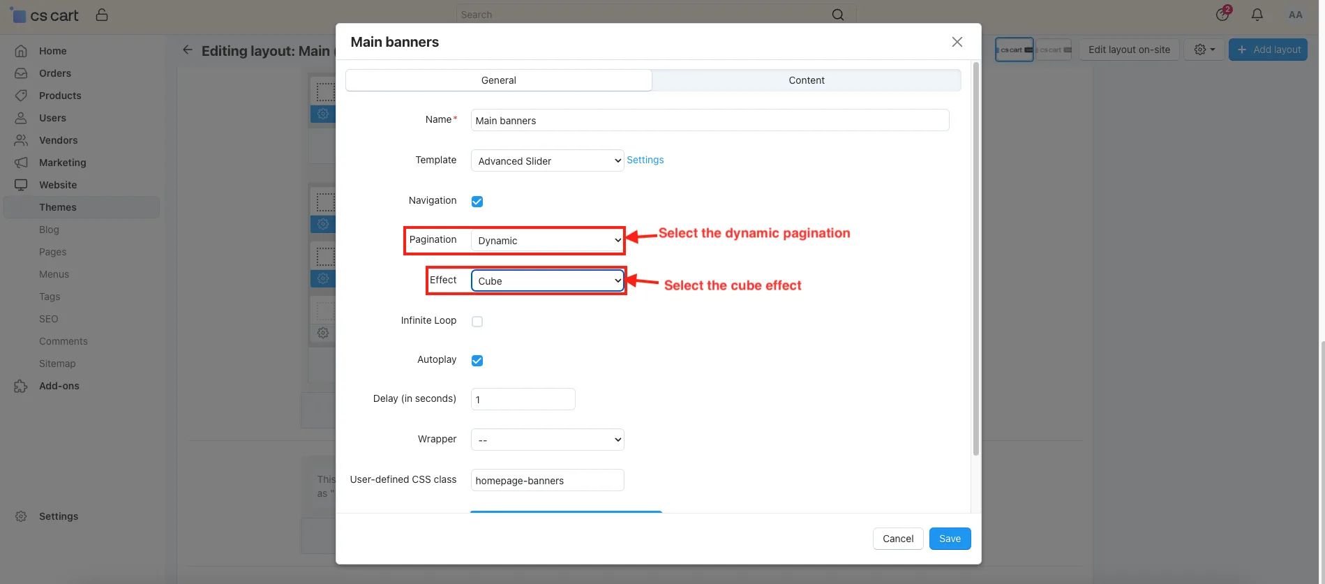
Task: Open the AA user avatar menu
Action: click(1296, 15)
